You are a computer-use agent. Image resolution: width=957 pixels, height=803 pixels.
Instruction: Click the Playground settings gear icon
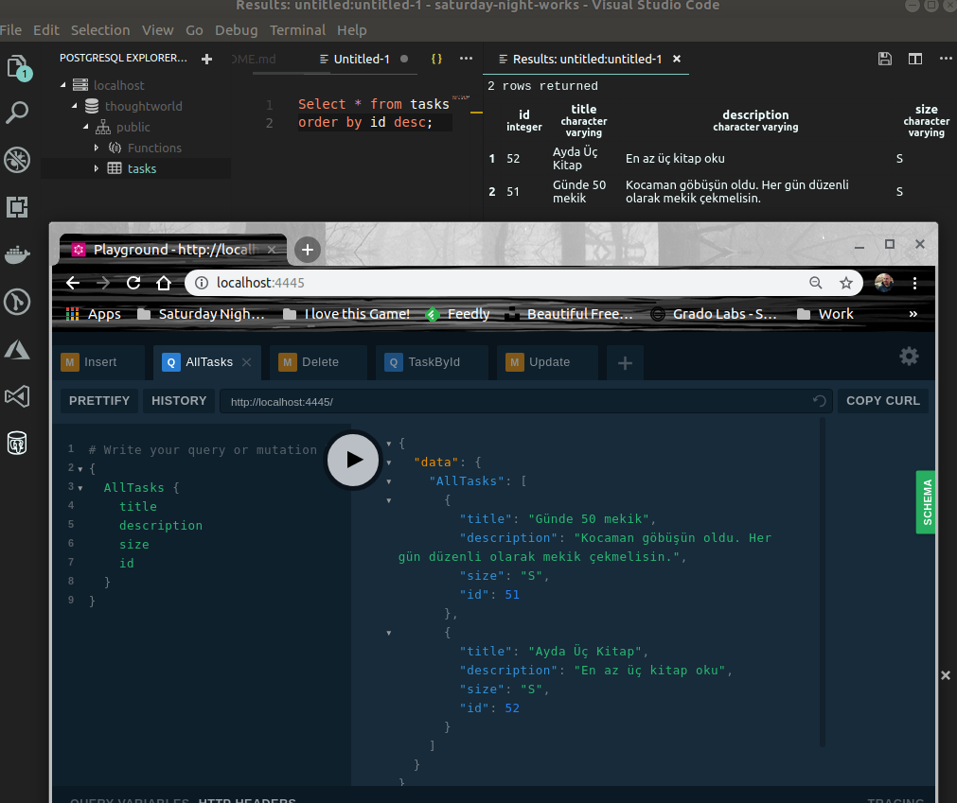point(909,356)
